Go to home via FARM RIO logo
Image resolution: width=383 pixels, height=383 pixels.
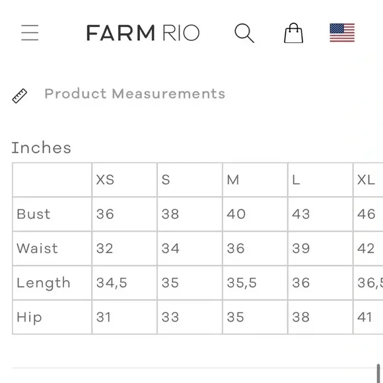[x=143, y=32]
